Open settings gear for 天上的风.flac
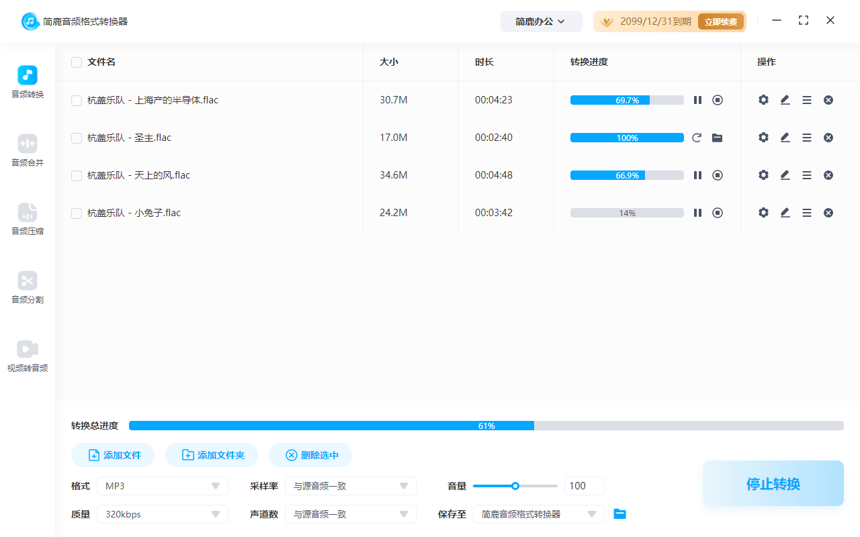 pyautogui.click(x=763, y=175)
